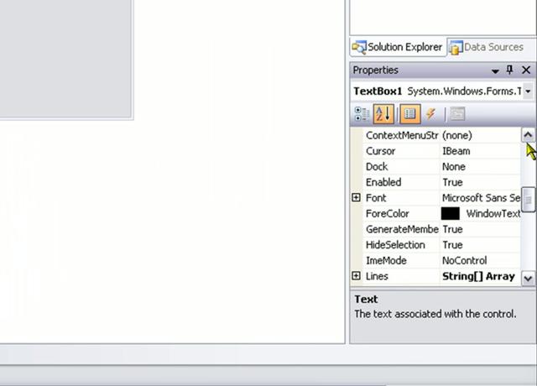Viewport: 537px width, 386px height.
Task: Click the GenerateMember value True
Action: [452, 229]
